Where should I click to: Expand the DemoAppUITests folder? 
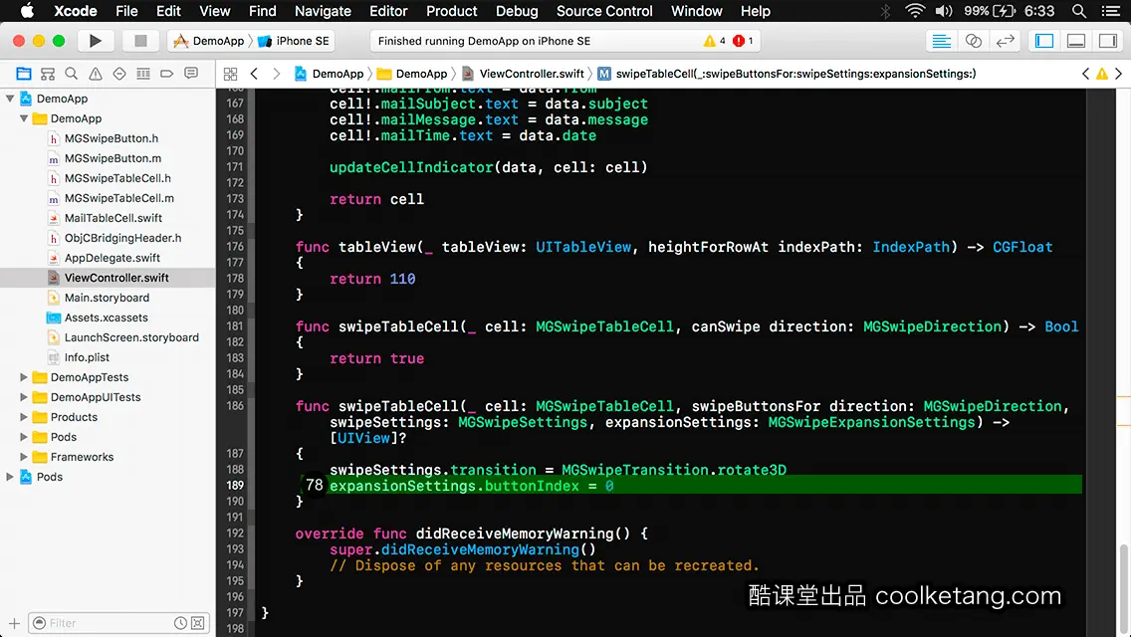[x=24, y=397]
